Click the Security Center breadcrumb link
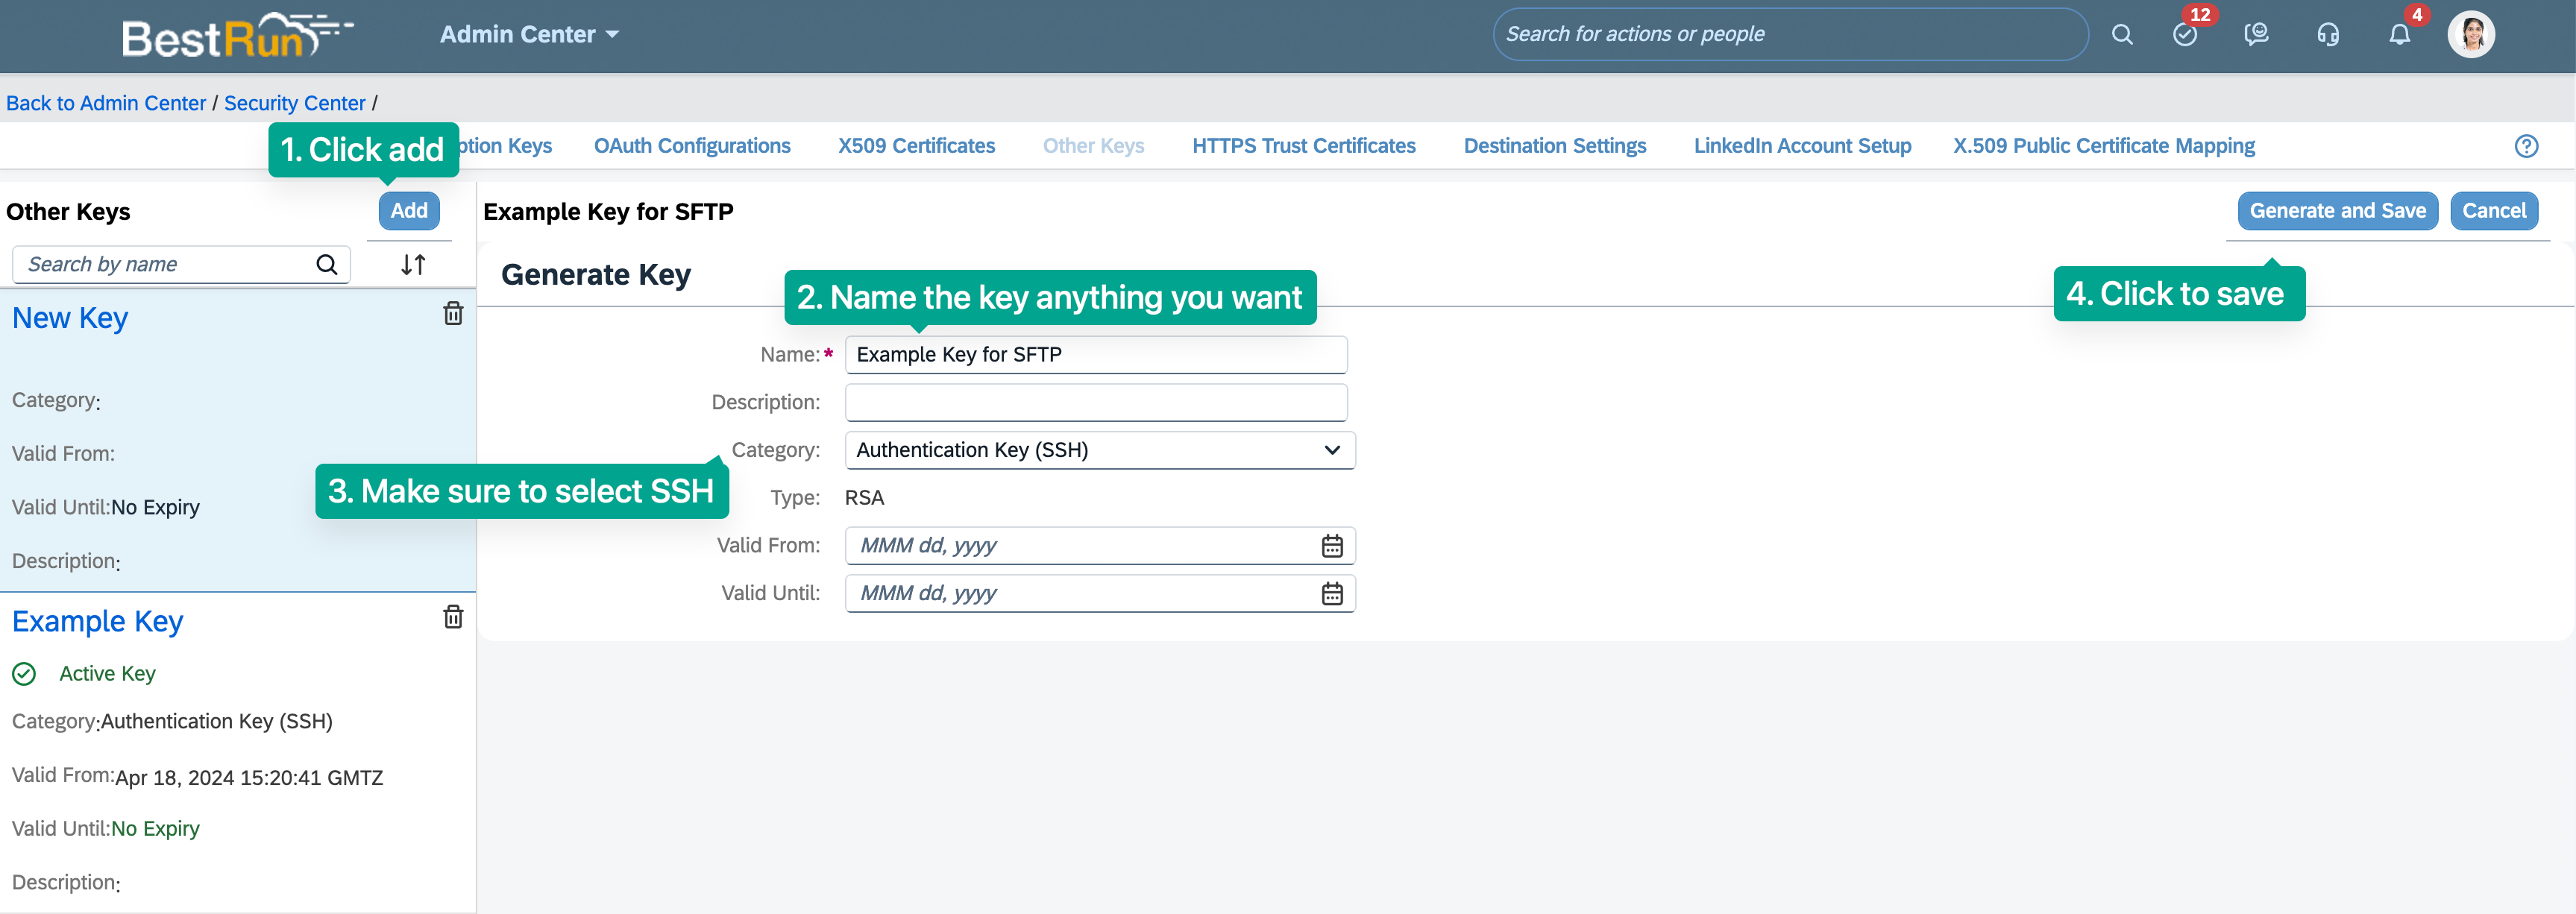 pyautogui.click(x=294, y=103)
